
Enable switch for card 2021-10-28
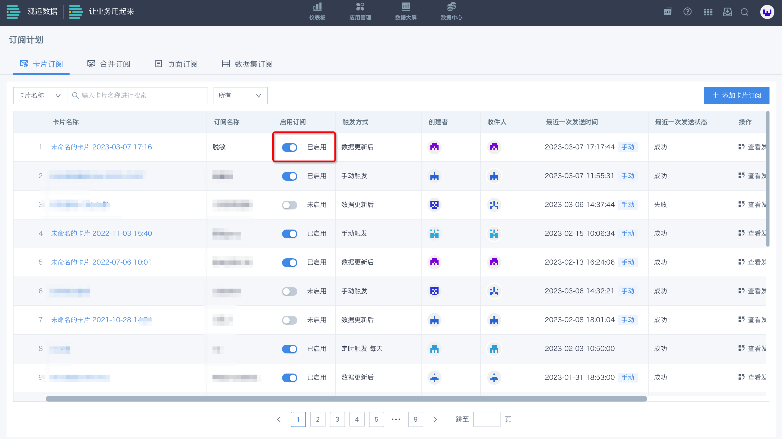point(290,320)
